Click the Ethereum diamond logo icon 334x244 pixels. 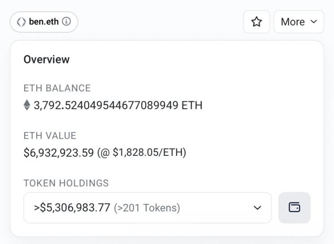point(27,105)
